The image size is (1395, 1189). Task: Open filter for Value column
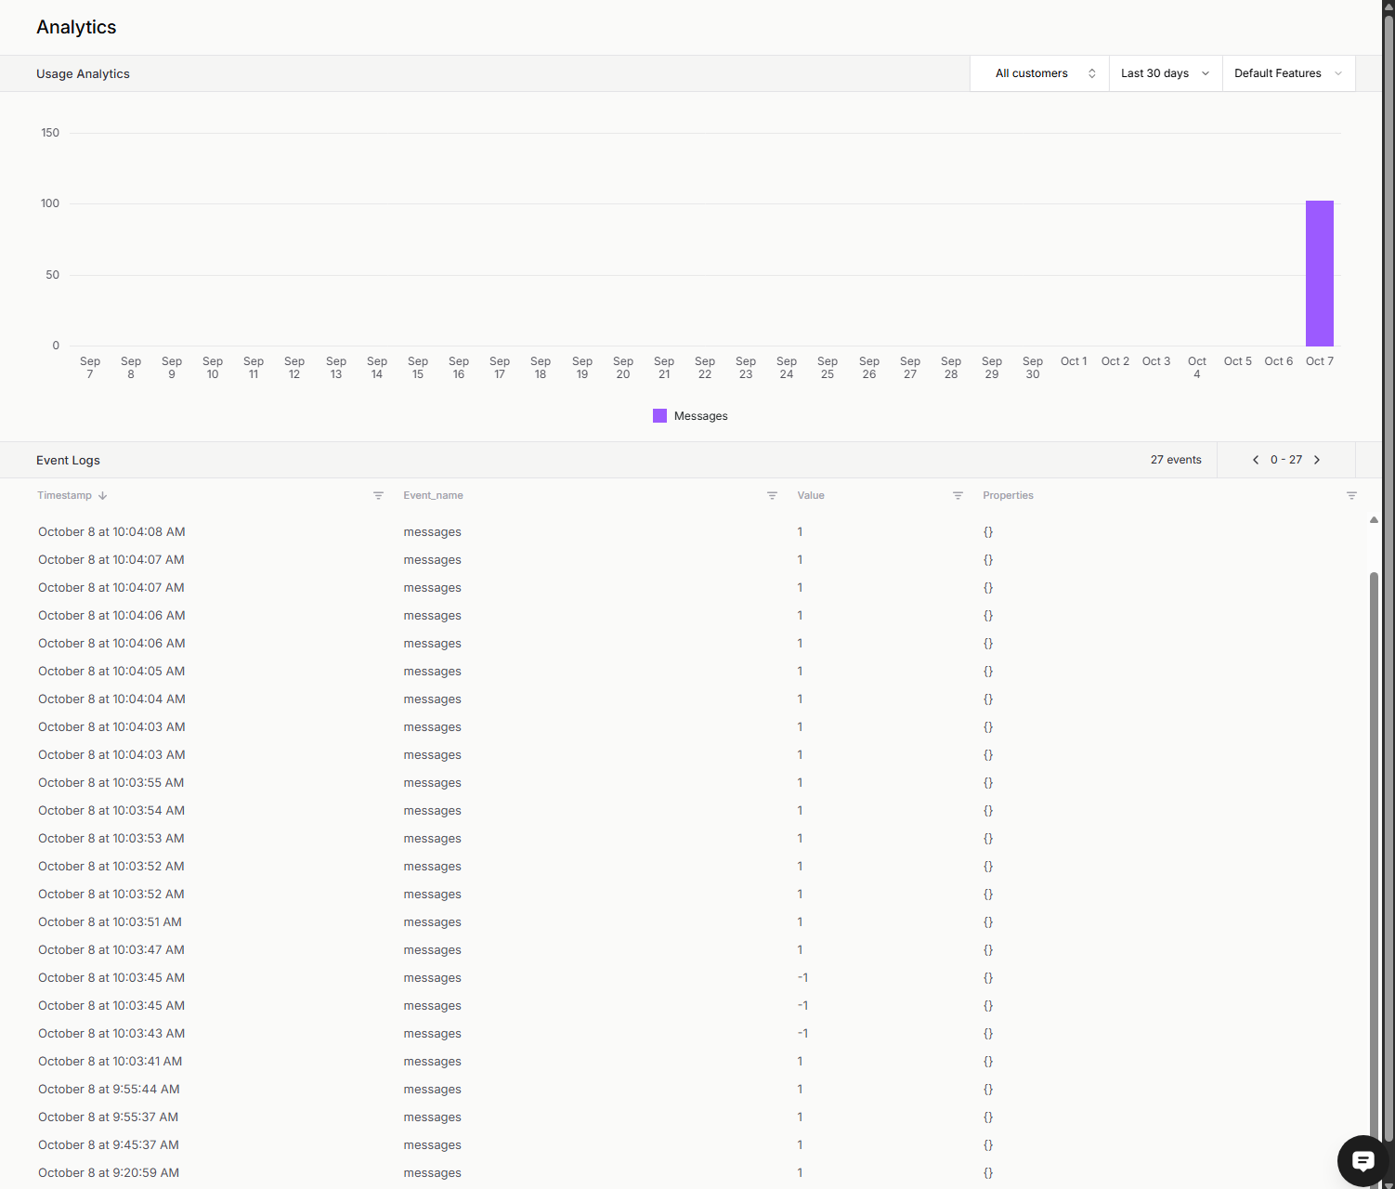pyautogui.click(x=958, y=496)
